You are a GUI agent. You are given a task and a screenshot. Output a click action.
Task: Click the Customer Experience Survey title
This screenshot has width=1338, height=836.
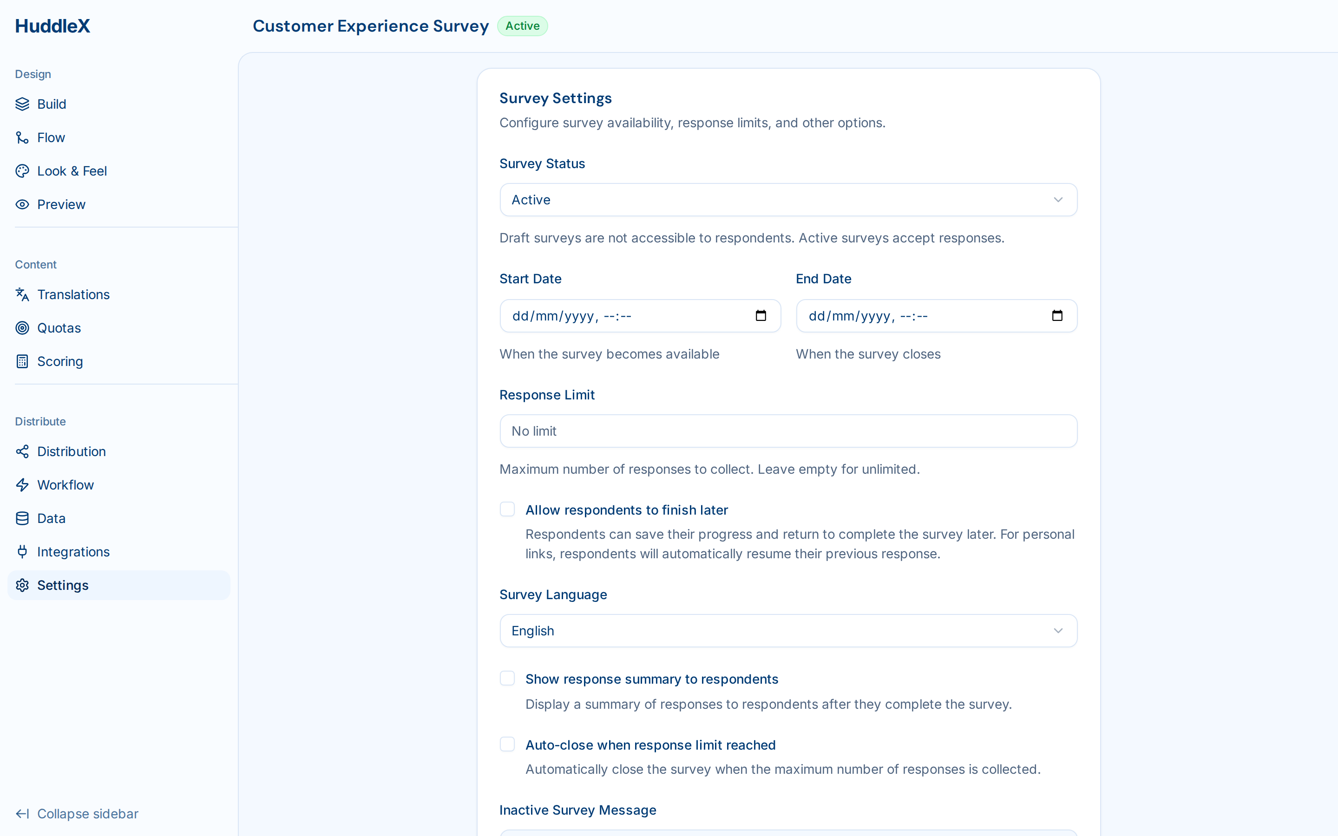371,26
